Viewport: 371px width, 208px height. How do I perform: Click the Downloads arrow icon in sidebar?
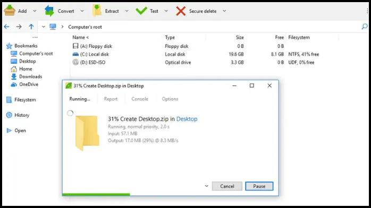point(14,76)
